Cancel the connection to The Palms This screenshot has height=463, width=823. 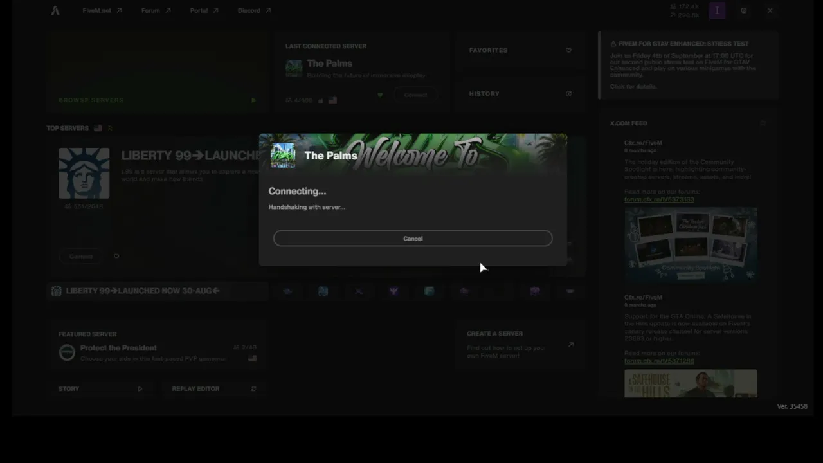[413, 239]
